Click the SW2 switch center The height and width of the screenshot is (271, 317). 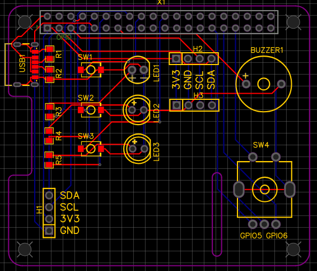click(x=91, y=110)
